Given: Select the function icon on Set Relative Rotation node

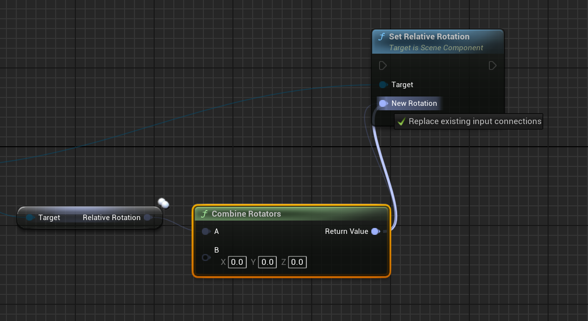Looking at the screenshot, I should click(381, 36).
